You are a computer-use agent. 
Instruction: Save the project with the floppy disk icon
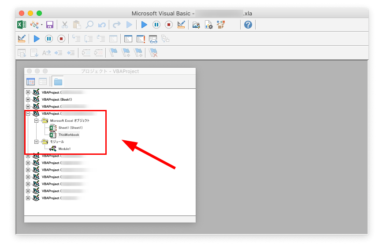(x=50, y=25)
